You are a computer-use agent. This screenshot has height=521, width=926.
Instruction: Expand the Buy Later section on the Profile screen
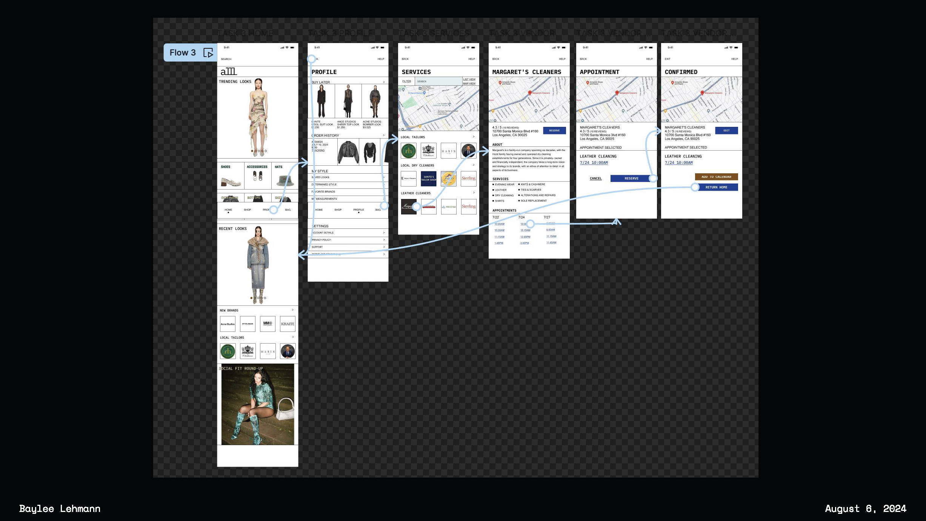pyautogui.click(x=384, y=82)
